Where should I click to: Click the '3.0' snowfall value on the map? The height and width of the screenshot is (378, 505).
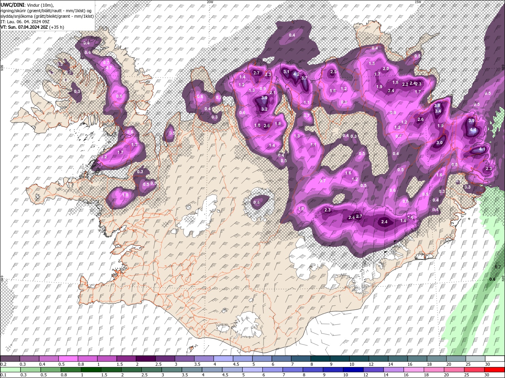tap(440, 143)
